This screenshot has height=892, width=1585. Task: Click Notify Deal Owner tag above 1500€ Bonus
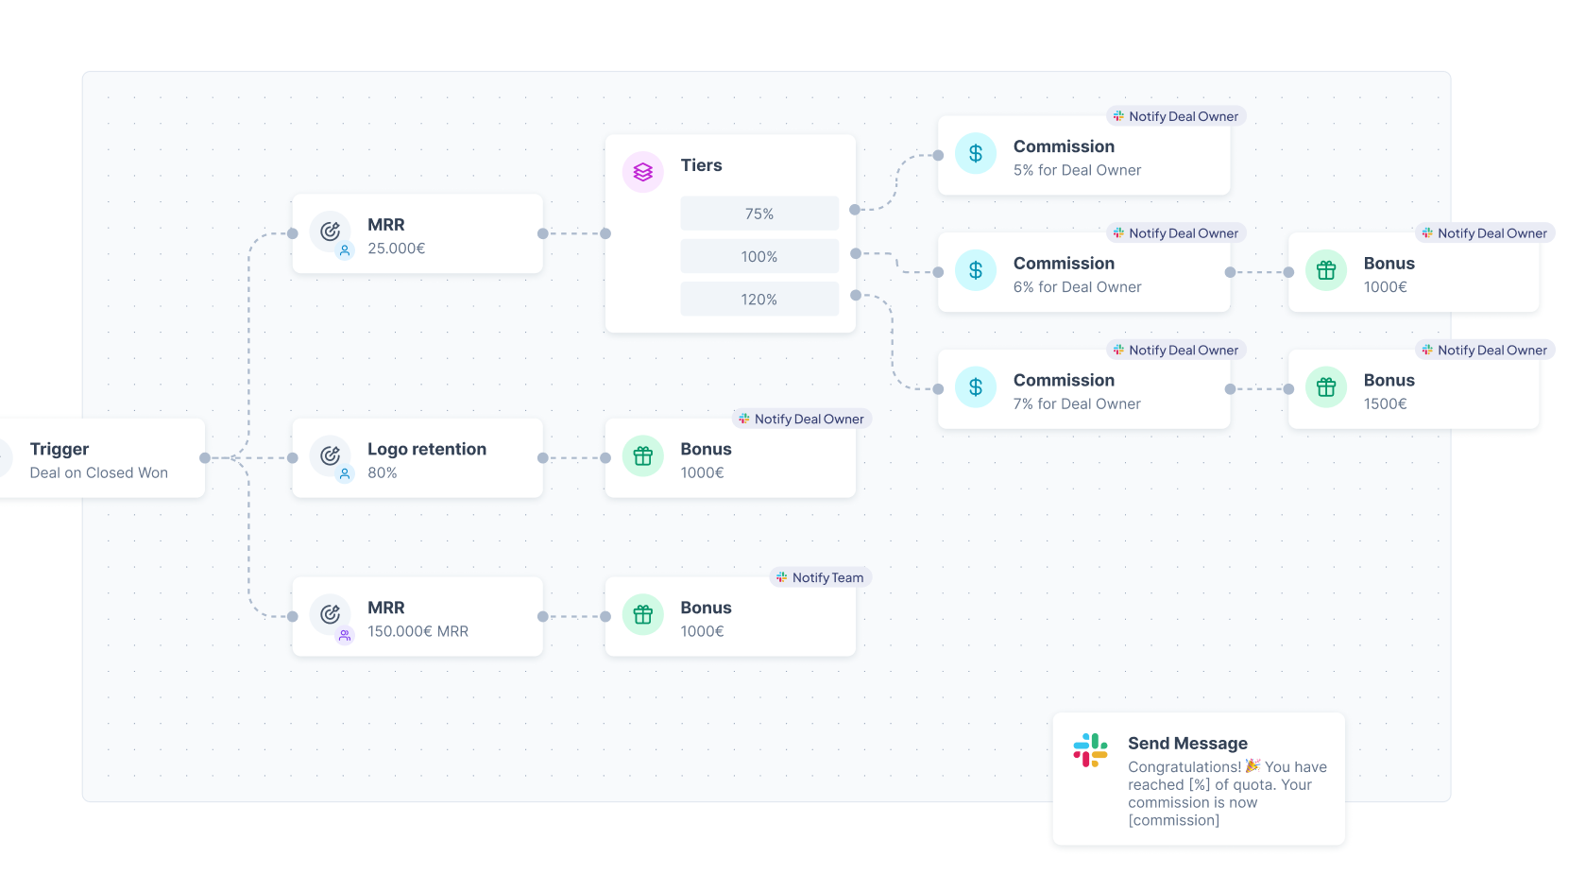coord(1485,350)
